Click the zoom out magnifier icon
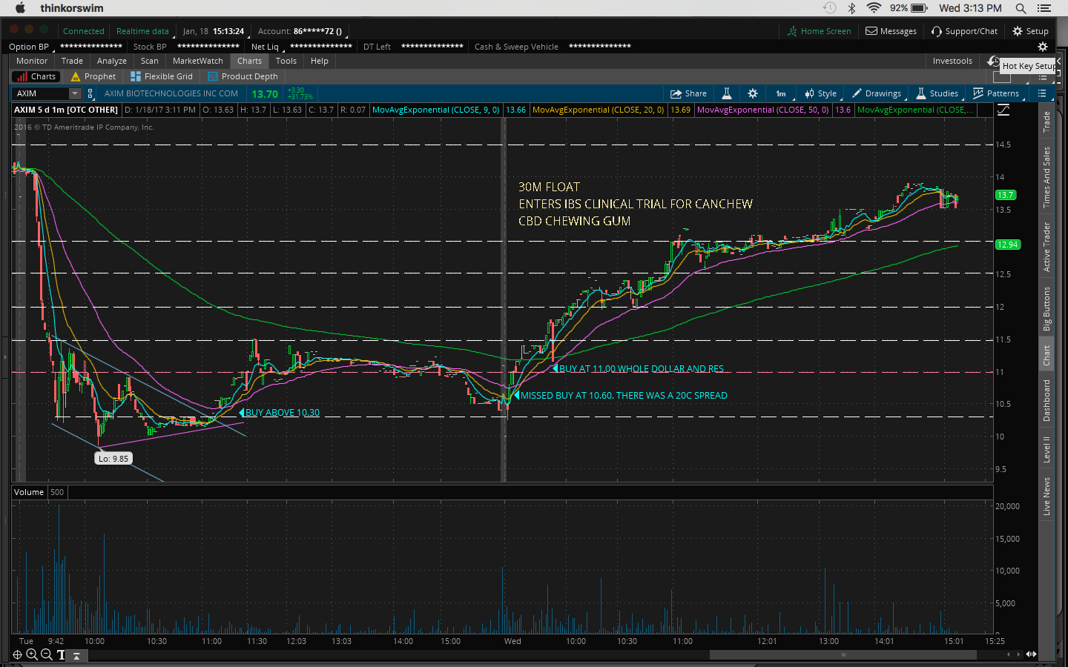 click(47, 654)
